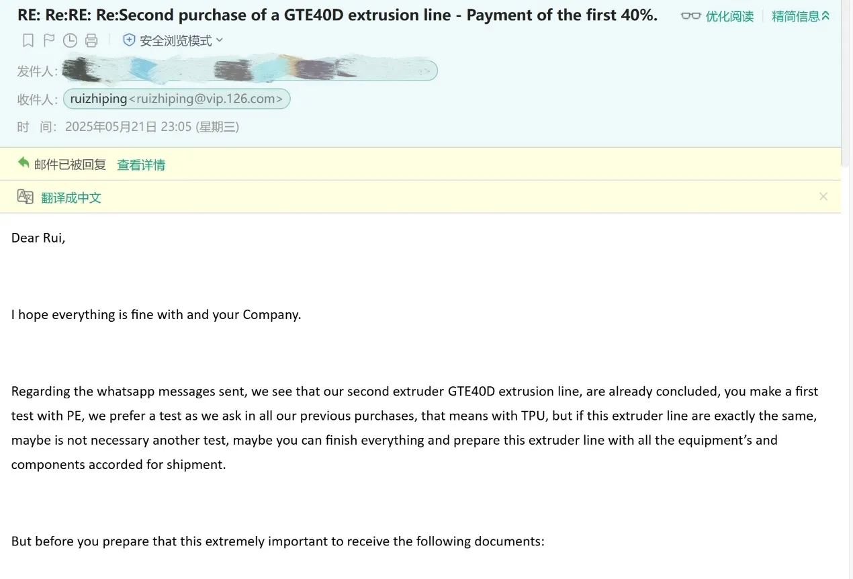
Task: Expand the 安全浏览模式 dropdown arrow
Action: [220, 40]
